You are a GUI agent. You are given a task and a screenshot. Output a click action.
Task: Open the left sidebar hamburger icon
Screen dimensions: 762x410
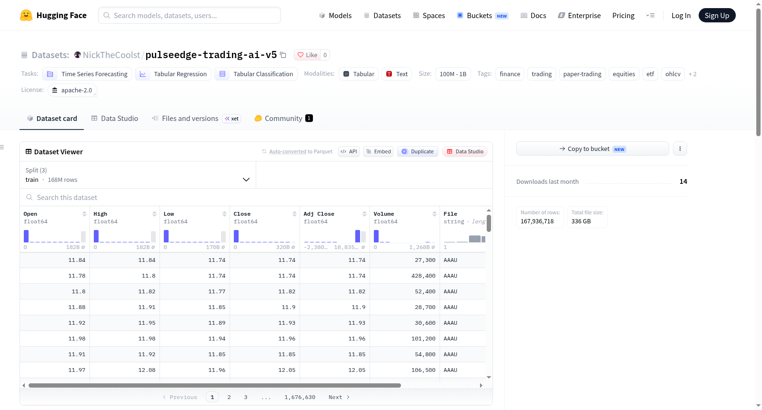[x=2, y=147]
